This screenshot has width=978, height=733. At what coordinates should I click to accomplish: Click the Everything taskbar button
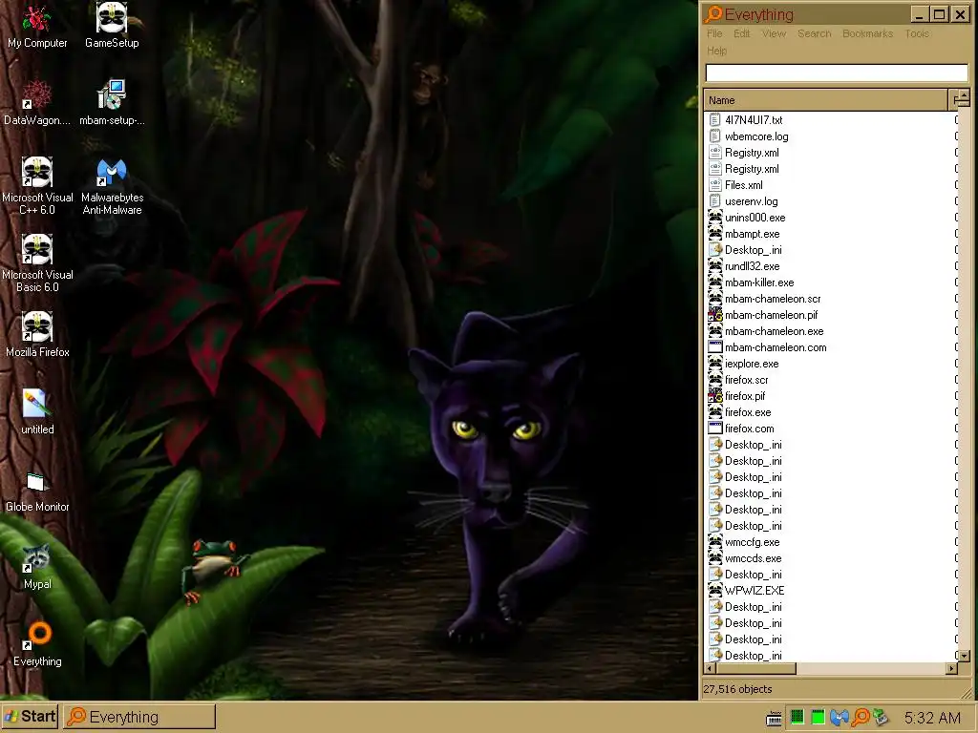[x=139, y=717]
